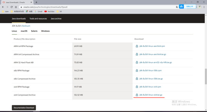
Task: Switch to the Linux platform tab
Action: click(14, 31)
